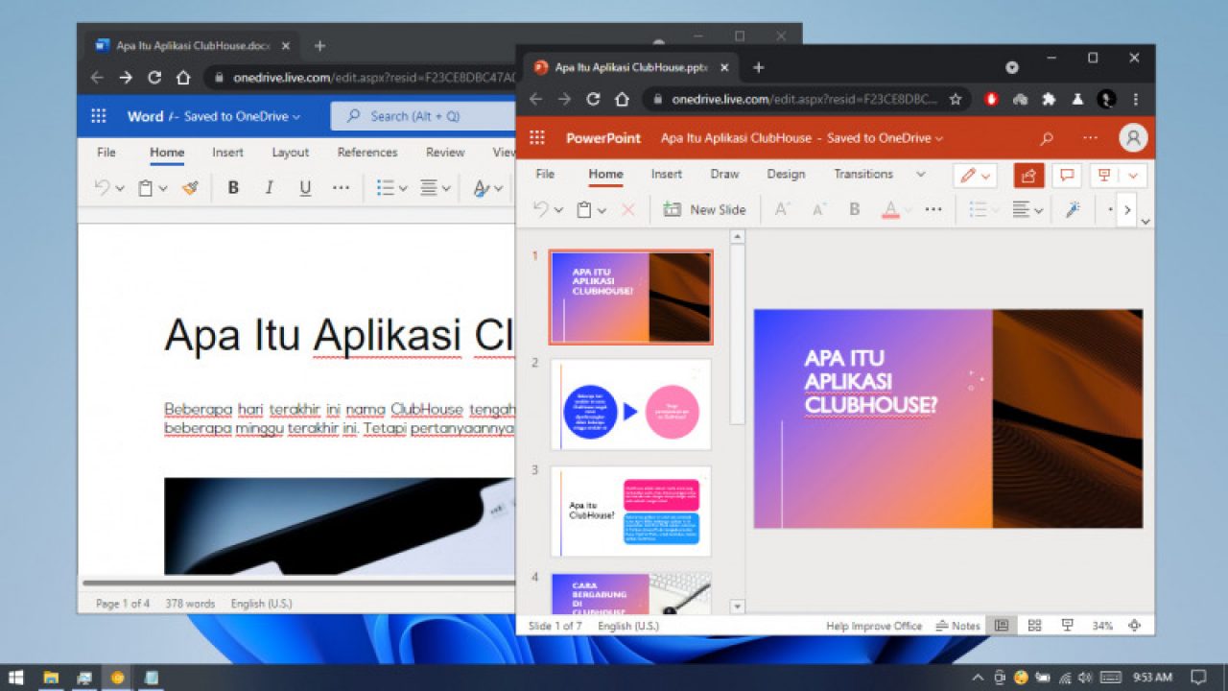
Task: Open the Comments icon in PowerPoint
Action: (1067, 175)
